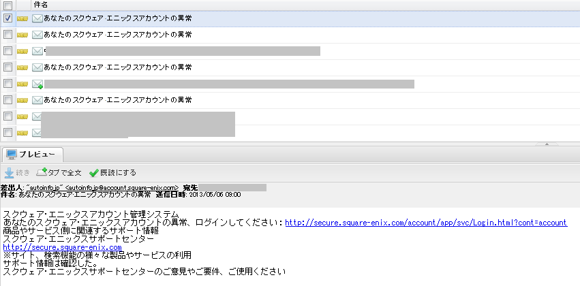The image size is (580, 286).
Task: Click envelope with green plus icon
Action: tap(37, 84)
